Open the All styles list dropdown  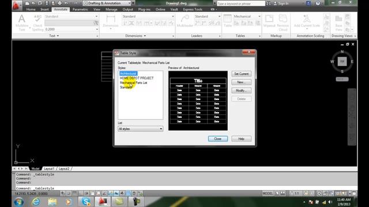[x=140, y=129]
